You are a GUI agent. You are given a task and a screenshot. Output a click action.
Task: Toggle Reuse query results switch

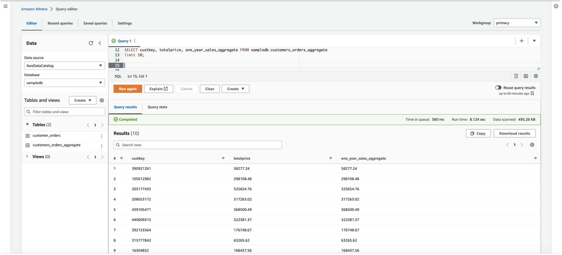pyautogui.click(x=498, y=88)
